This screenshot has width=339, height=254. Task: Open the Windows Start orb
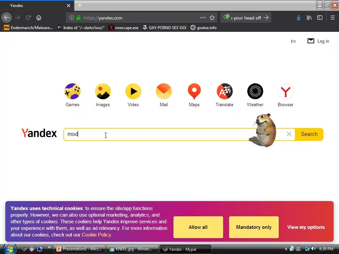coord(9,249)
